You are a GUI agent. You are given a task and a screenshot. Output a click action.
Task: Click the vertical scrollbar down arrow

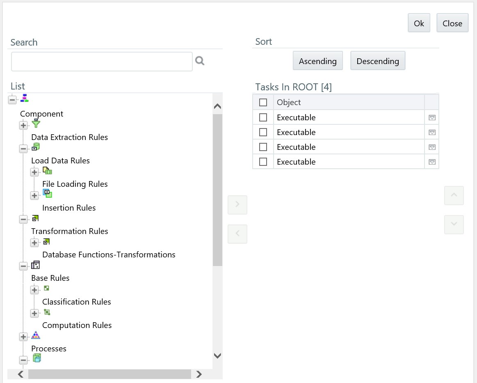pyautogui.click(x=217, y=355)
